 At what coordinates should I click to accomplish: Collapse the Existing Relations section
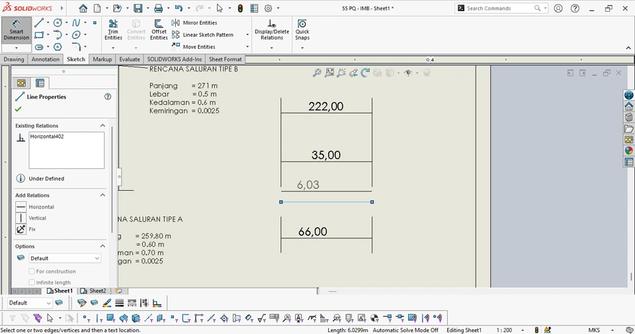[x=103, y=126]
